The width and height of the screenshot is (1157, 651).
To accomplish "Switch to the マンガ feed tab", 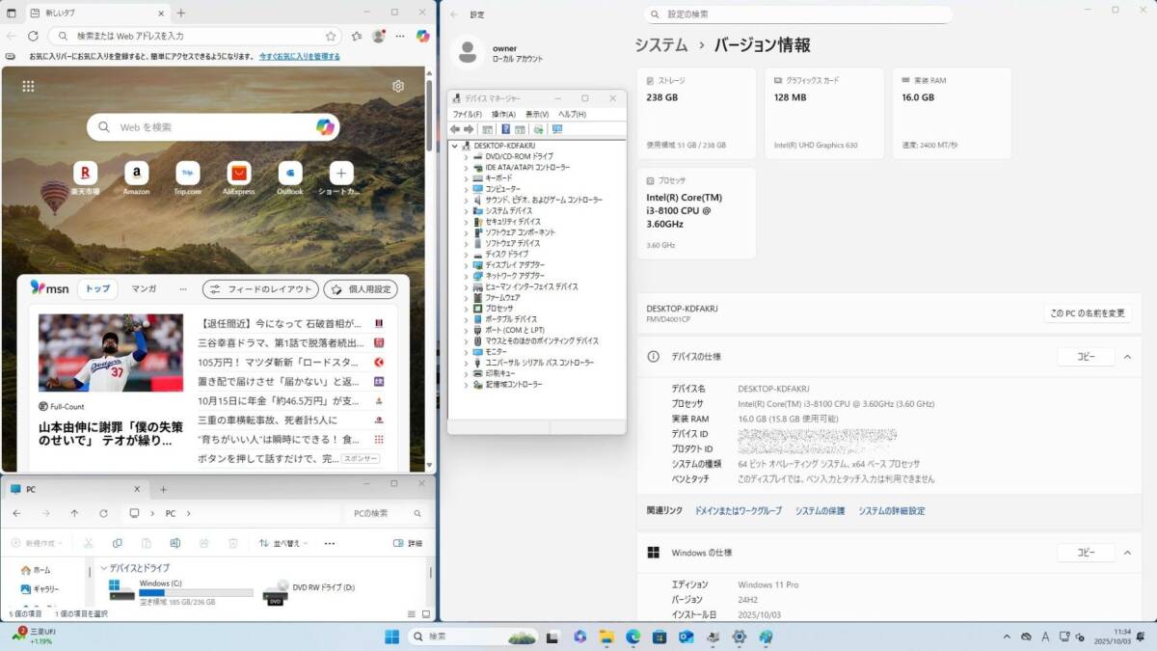I will click(144, 288).
